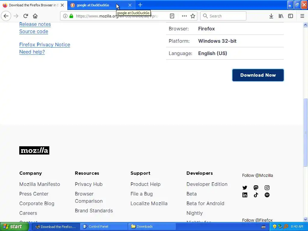The image size is (308, 231).
Task: Toggle reader view icon
Action: tap(172, 16)
